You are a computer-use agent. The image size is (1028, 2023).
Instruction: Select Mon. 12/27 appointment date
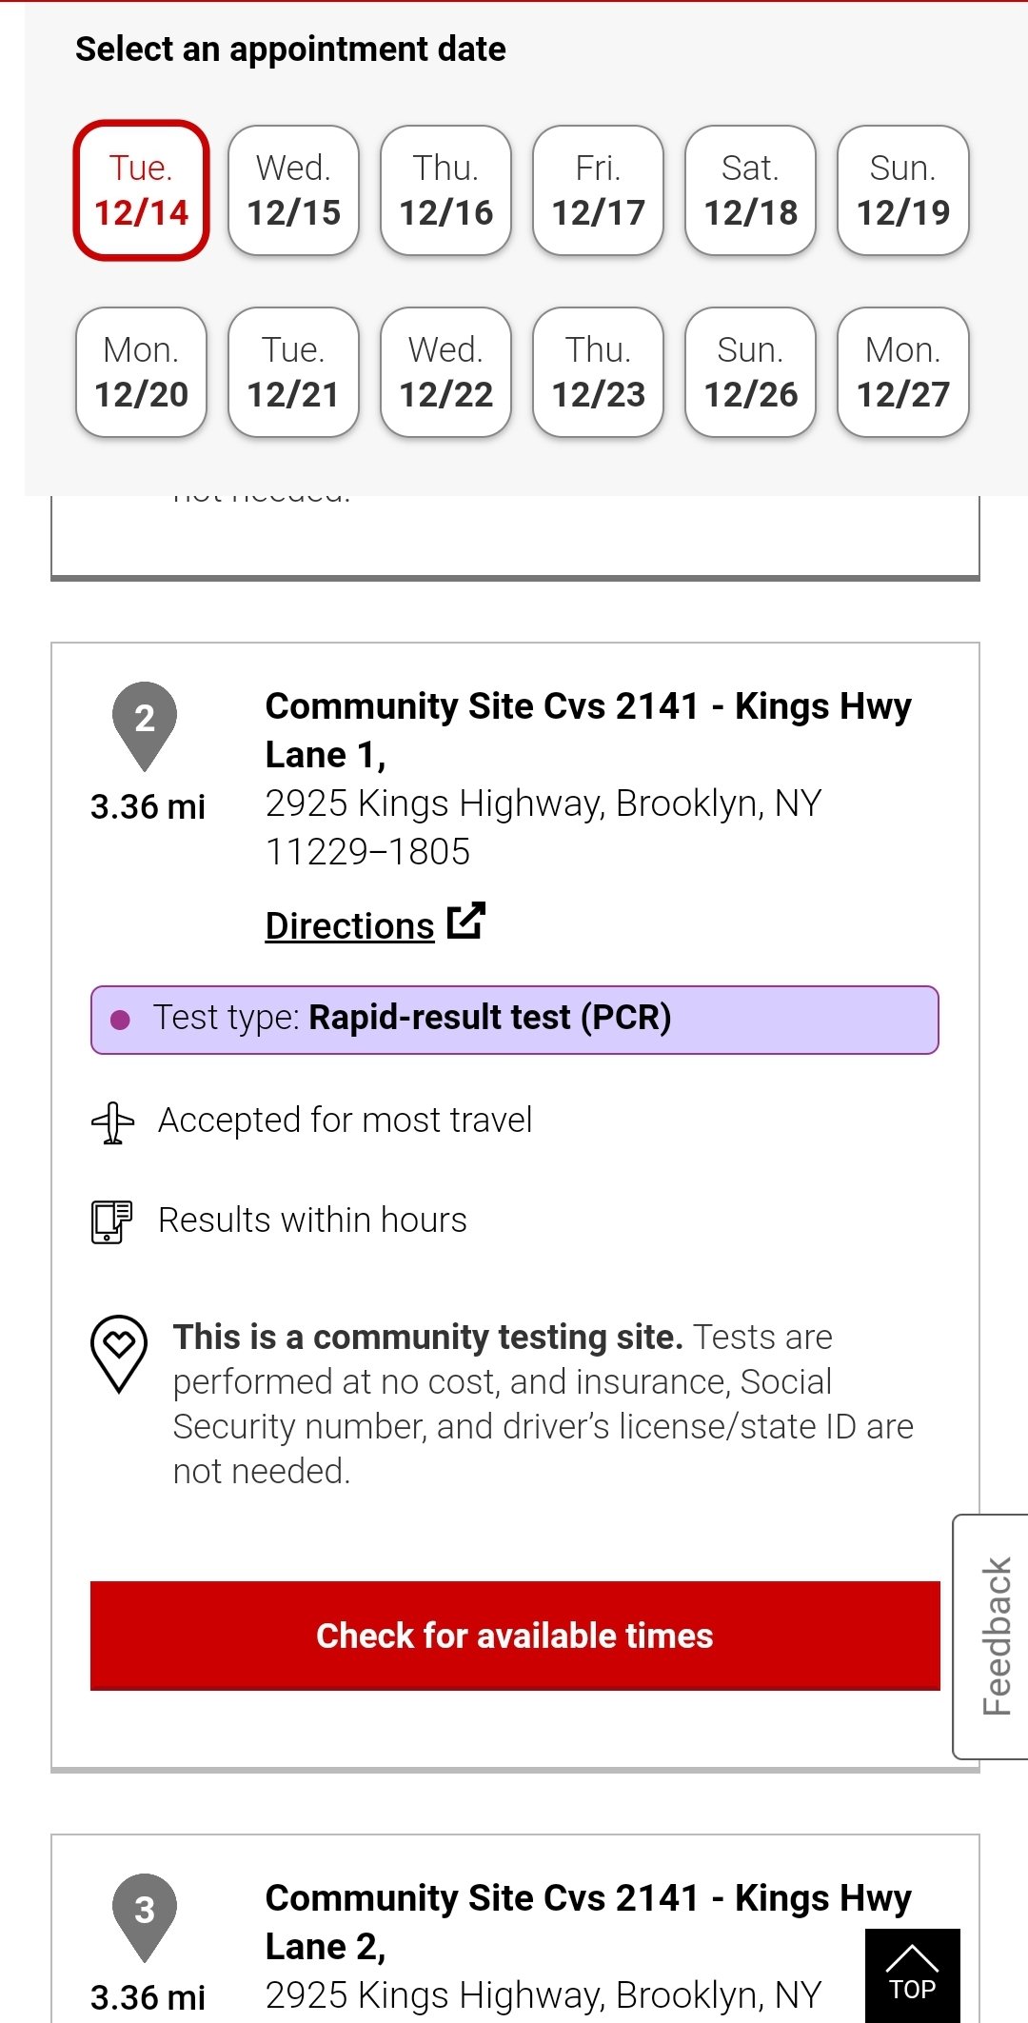tap(903, 371)
